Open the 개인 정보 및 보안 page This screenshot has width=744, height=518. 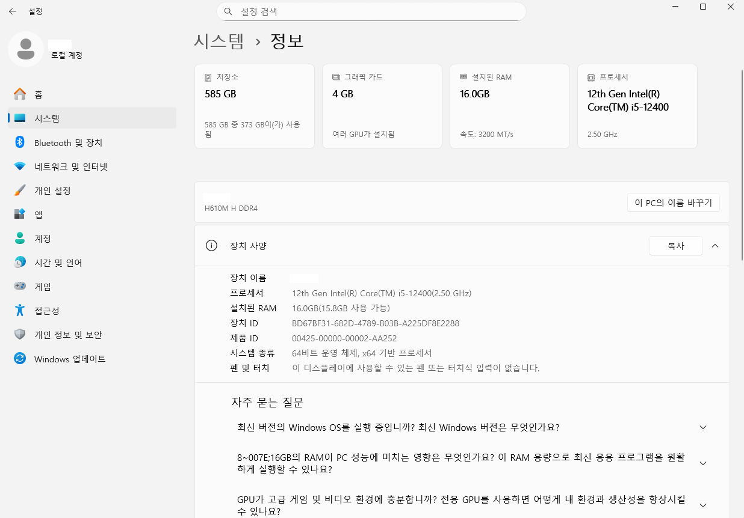(x=68, y=335)
